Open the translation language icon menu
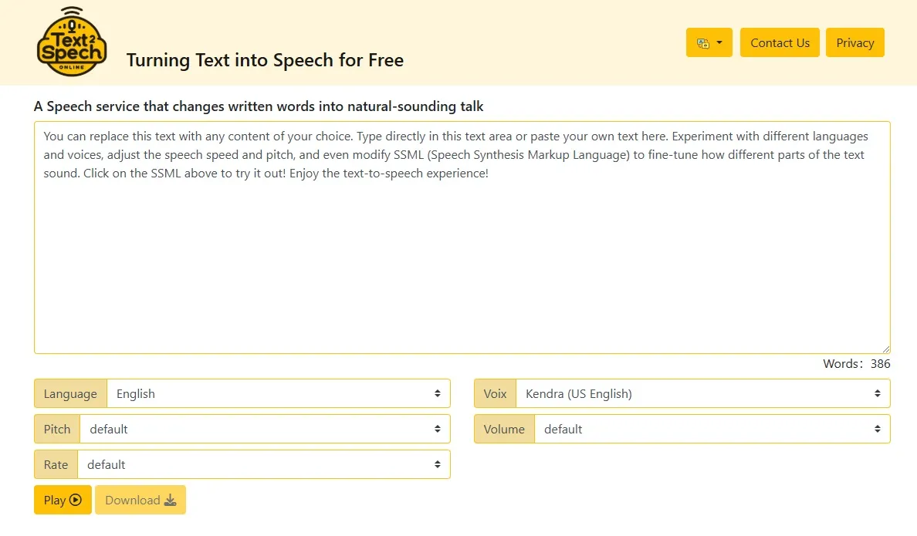 click(709, 42)
